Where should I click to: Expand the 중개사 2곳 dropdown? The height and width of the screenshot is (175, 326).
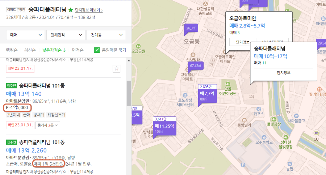click(48, 125)
